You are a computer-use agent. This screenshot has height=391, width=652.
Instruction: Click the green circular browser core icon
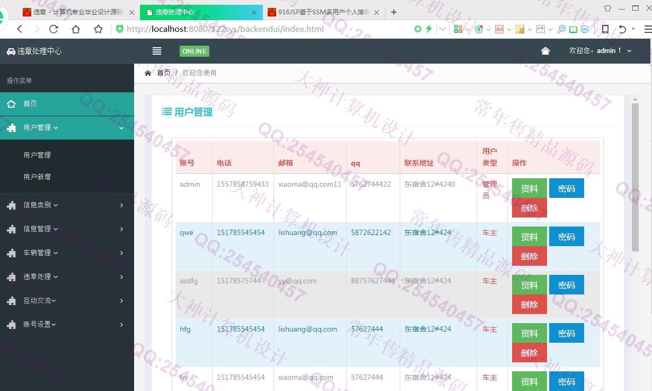tap(418, 29)
